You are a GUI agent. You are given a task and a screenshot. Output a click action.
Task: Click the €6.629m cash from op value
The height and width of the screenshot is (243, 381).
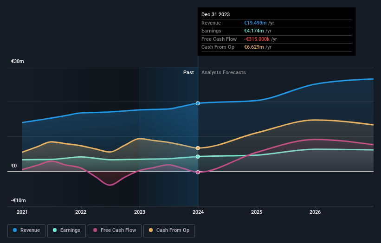254,47
